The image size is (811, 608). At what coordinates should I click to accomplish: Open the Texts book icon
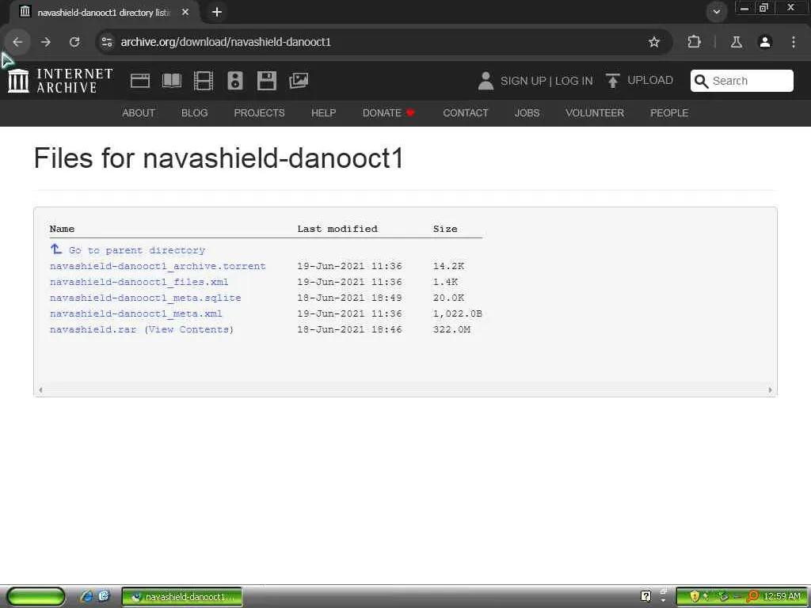point(172,81)
